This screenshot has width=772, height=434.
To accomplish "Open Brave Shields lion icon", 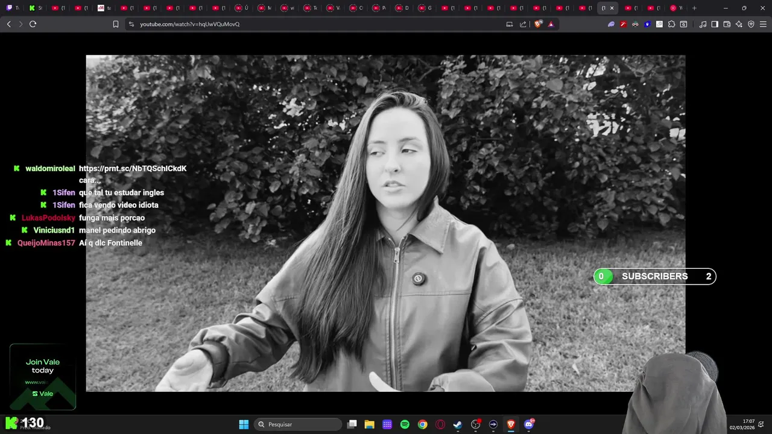I will click(539, 24).
